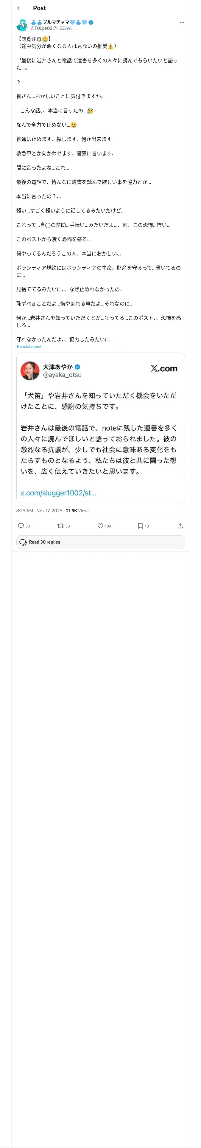Open the 21.9K Views analytics
The width and height of the screenshot is (201, 1148).
(77, 511)
